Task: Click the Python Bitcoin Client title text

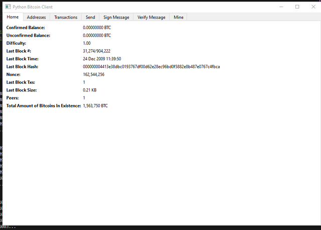Action: click(x=33, y=7)
